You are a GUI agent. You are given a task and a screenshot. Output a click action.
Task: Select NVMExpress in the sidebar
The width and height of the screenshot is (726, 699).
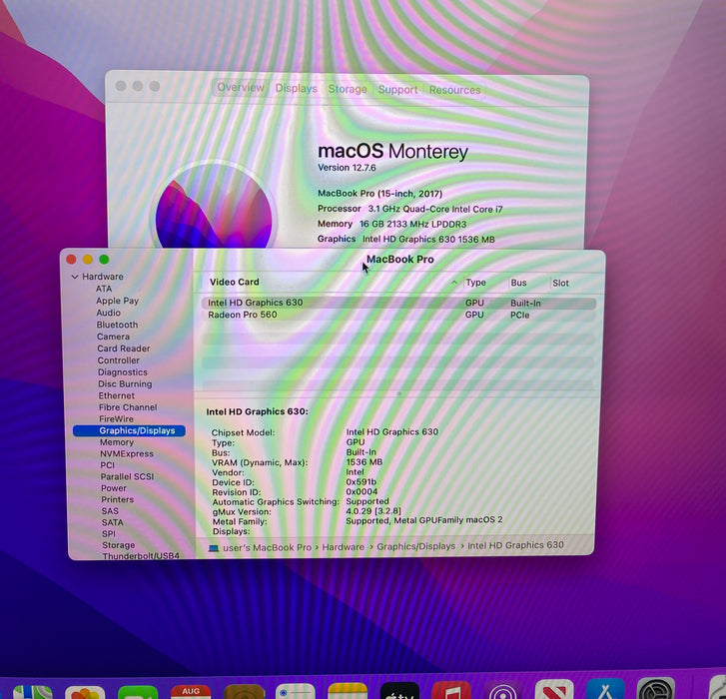click(x=127, y=453)
